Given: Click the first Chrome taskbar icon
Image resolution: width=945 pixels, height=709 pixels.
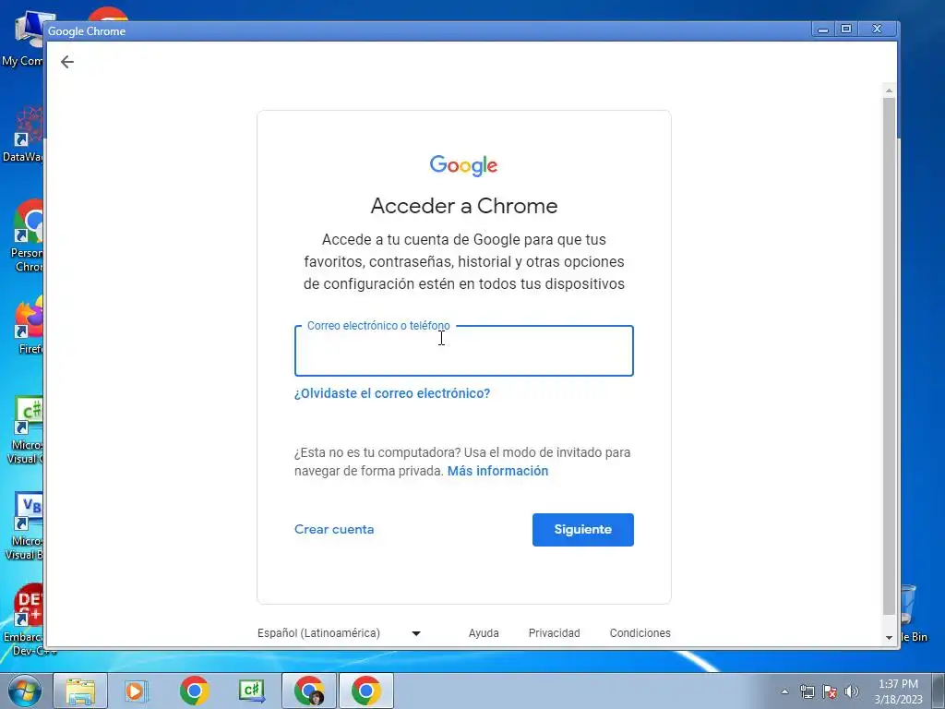Looking at the screenshot, I should tap(194, 691).
